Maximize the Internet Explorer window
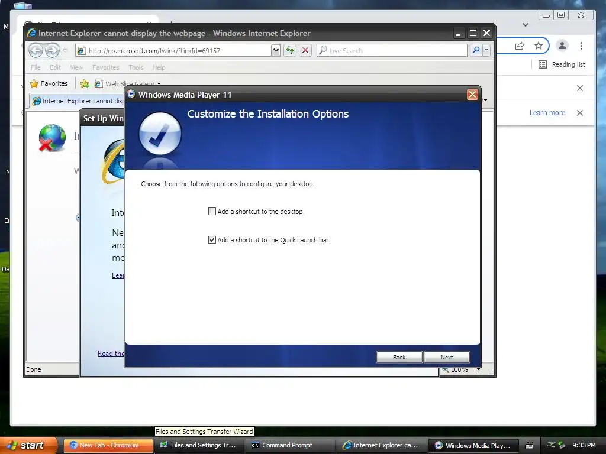Screen dimensions: 606x454 click(473, 33)
